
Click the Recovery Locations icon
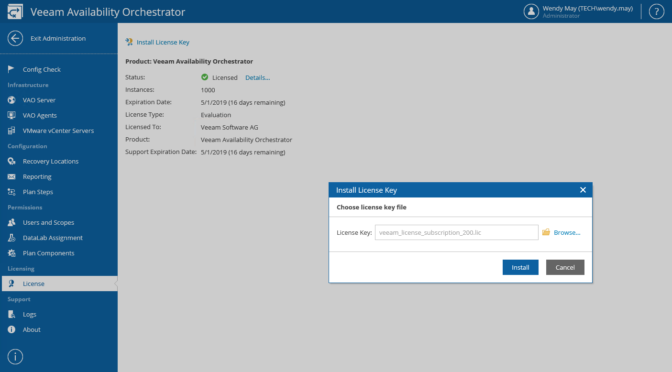[x=11, y=161]
